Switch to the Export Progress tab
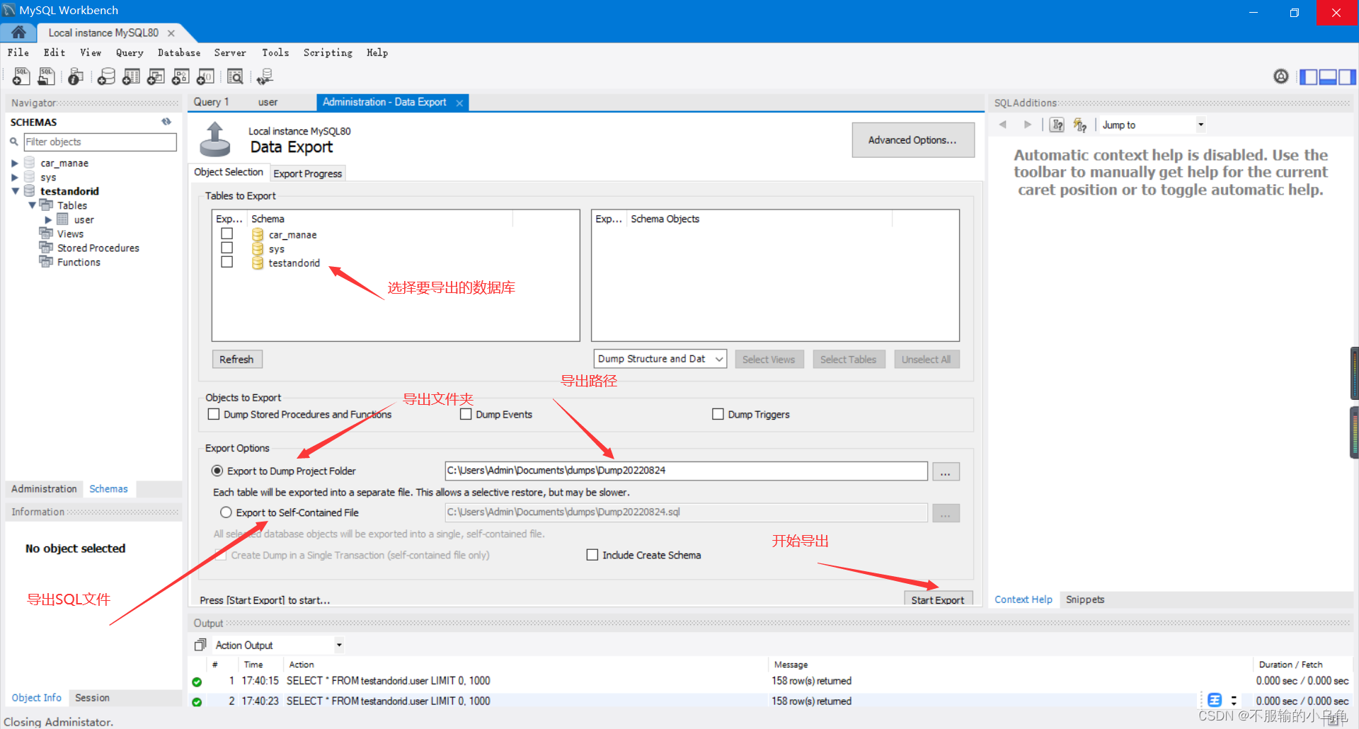 308,173
